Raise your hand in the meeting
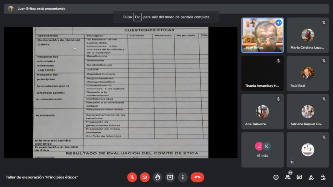 [157, 177]
